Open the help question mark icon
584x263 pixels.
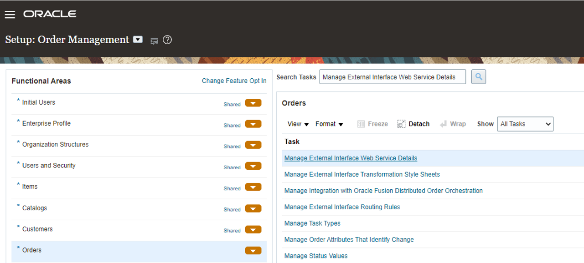click(x=167, y=40)
